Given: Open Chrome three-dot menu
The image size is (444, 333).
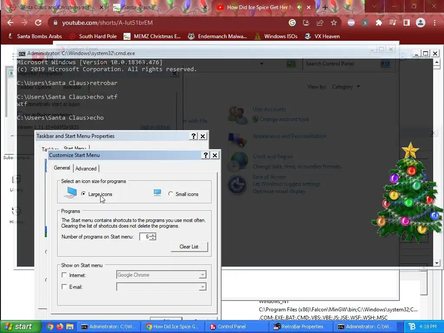Looking at the screenshot, I should tap(434, 23).
